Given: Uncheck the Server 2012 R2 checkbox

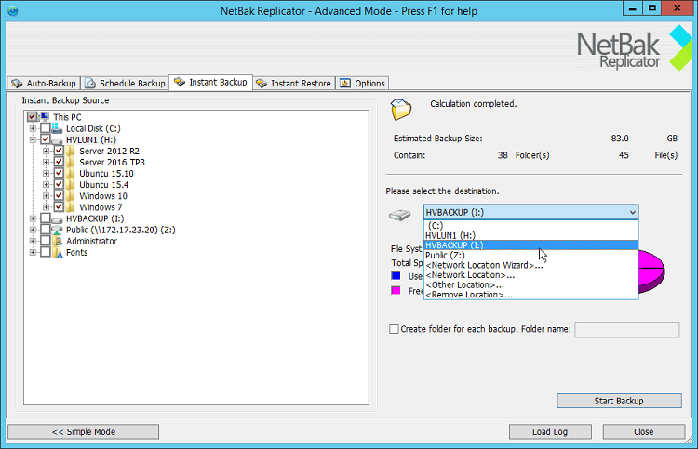Looking at the screenshot, I should click(x=59, y=151).
